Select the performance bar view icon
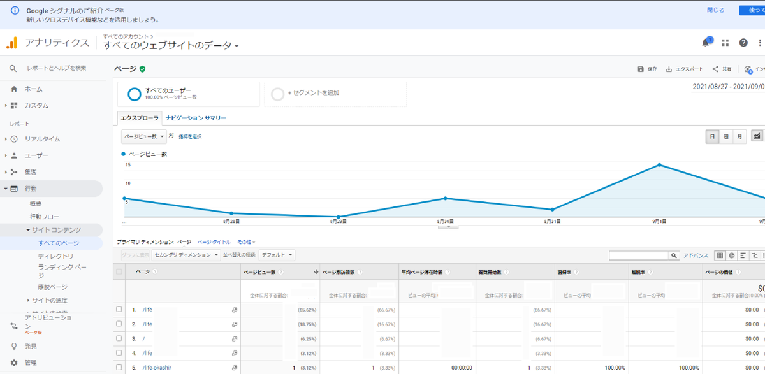The image size is (765, 374). tap(743, 255)
